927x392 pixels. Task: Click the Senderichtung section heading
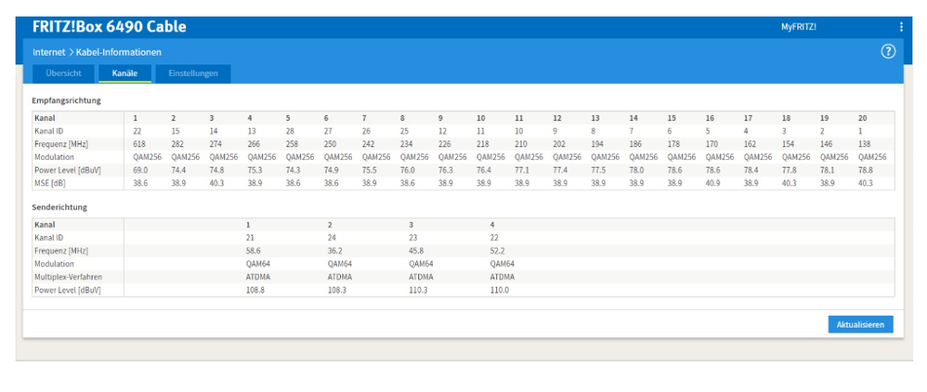(59, 208)
